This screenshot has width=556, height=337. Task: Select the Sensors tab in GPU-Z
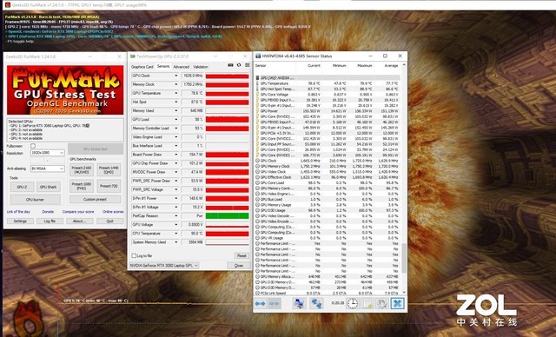coord(163,66)
